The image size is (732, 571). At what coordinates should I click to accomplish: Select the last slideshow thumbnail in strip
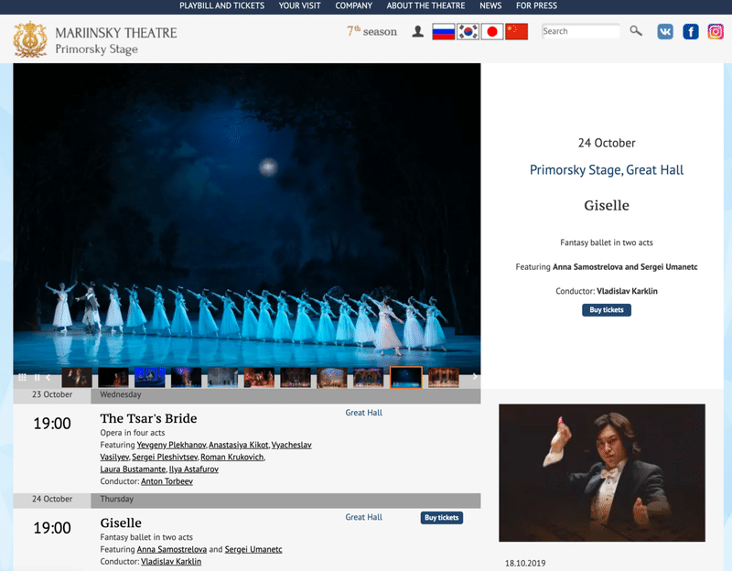(444, 377)
